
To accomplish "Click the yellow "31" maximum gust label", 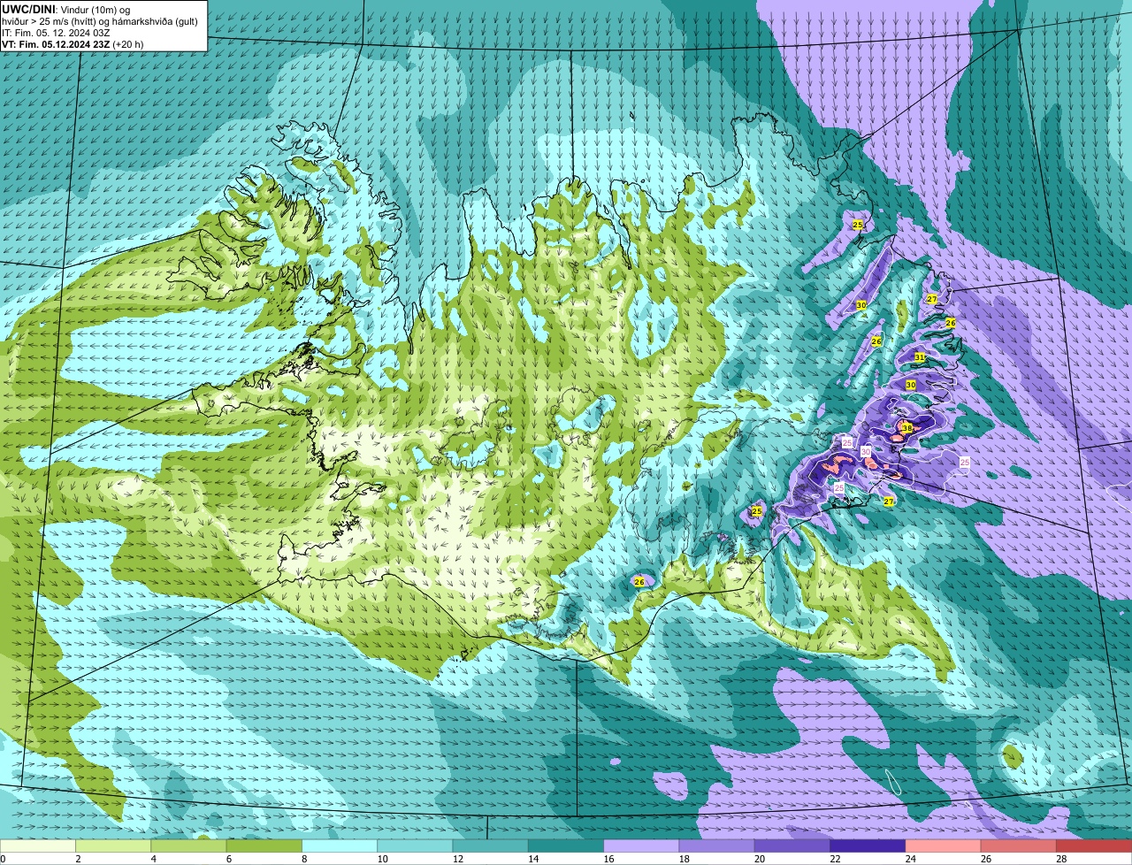I will pos(920,357).
